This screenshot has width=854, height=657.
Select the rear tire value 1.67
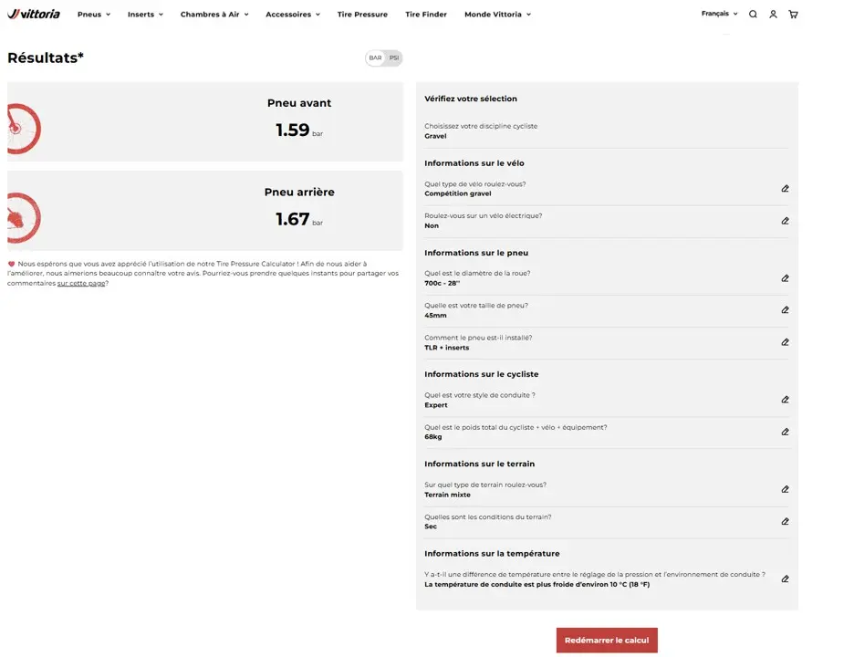[293, 219]
